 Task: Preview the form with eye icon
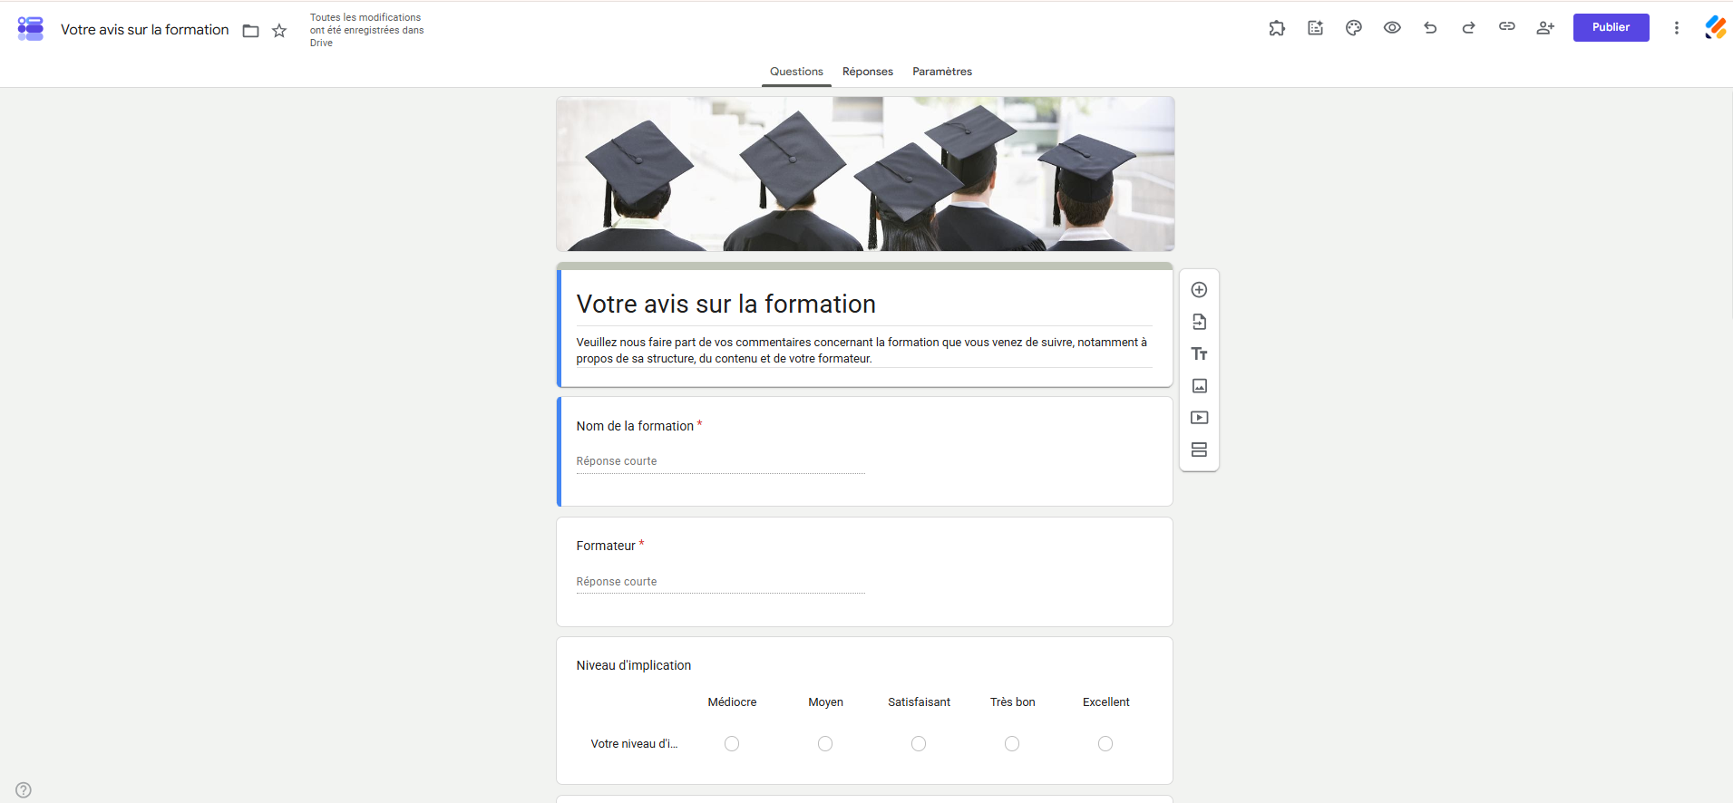coord(1392,28)
